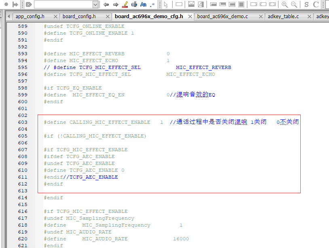Navigate forward with the right arrow icon
The width and height of the screenshot is (329, 248).
(x=116, y=4)
